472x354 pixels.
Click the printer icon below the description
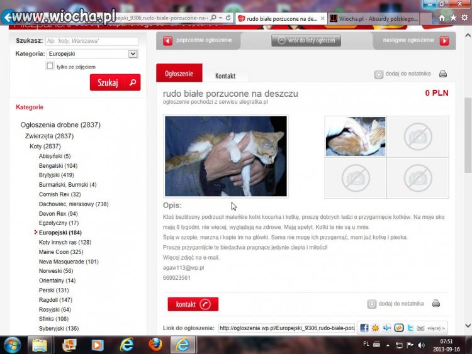pos(436,304)
